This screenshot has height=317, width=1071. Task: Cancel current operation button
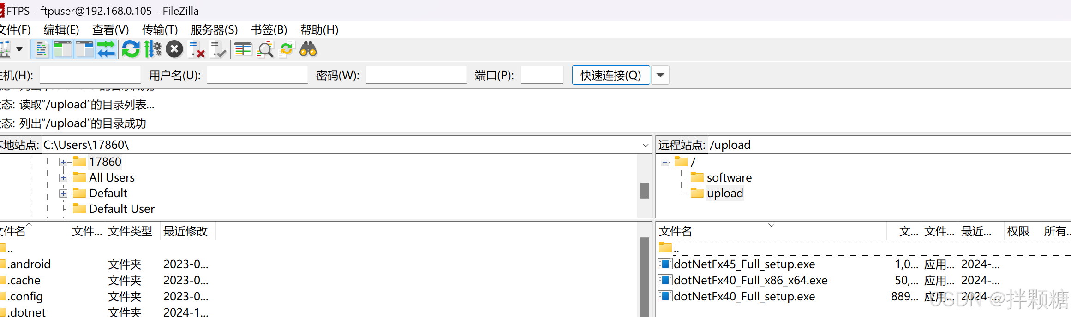(x=174, y=49)
